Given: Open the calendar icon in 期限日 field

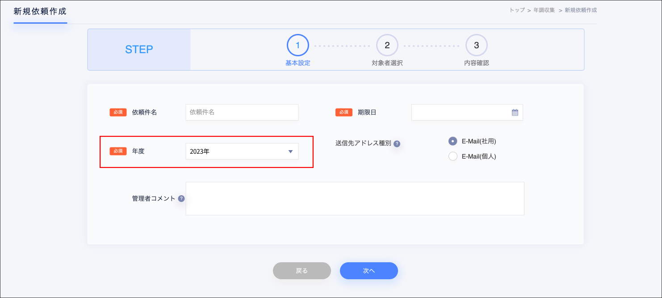Looking at the screenshot, I should (x=515, y=113).
